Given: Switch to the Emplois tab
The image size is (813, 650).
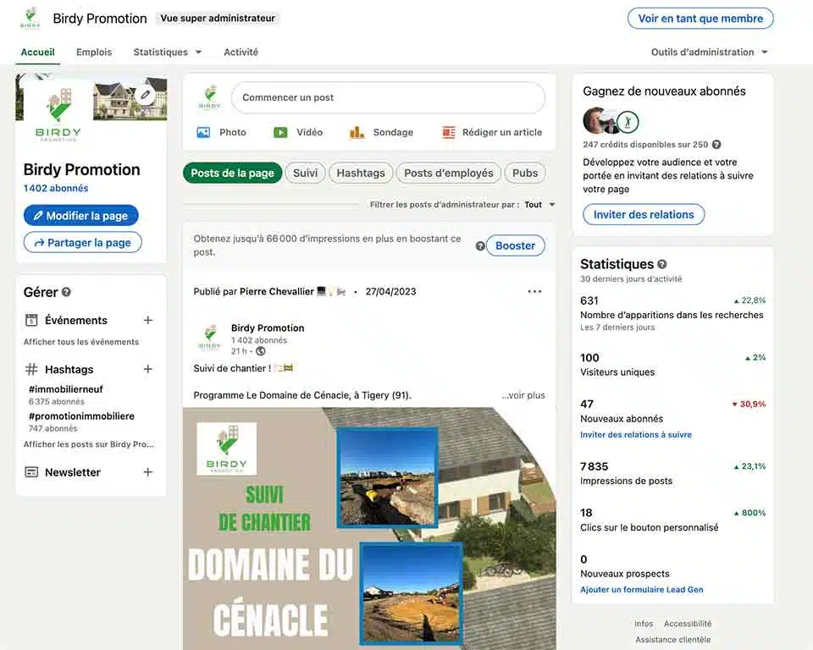Looking at the screenshot, I should pyautogui.click(x=94, y=52).
